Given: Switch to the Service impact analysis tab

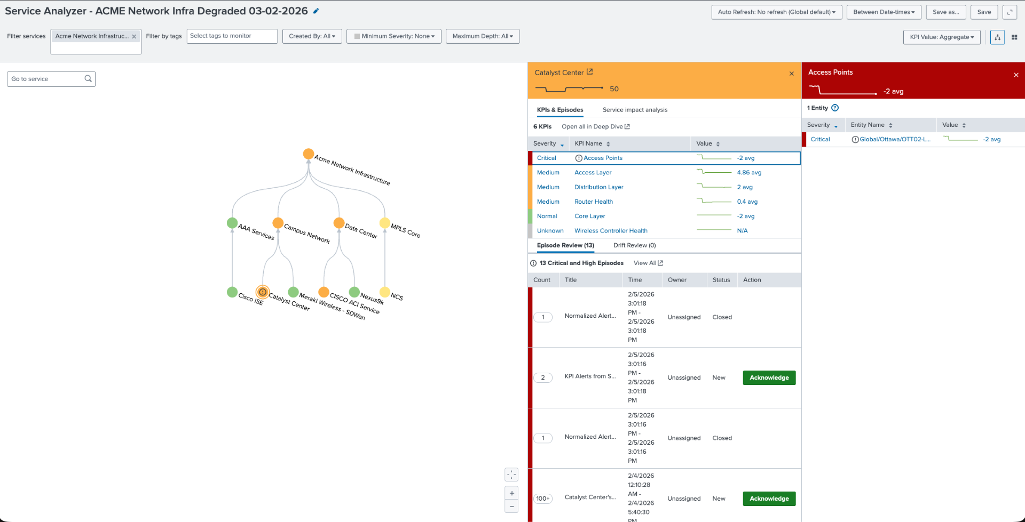Looking at the screenshot, I should 635,110.
